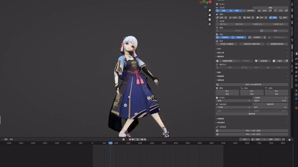The image size is (298, 167).
Task: Switch to the Hair Tool sidebar tab
Action: click(292, 68)
